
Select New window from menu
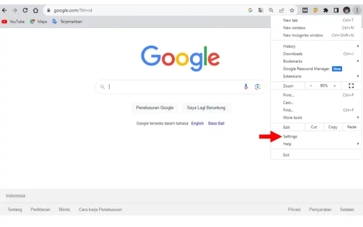click(x=316, y=28)
